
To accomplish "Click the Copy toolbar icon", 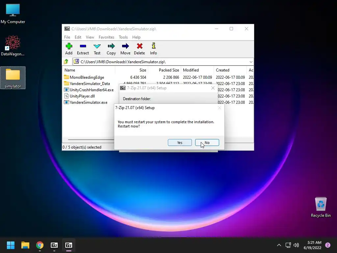I will 111,49.
